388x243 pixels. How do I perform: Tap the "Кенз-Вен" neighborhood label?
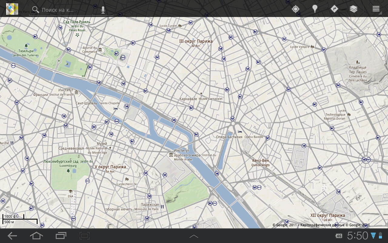[261, 160]
